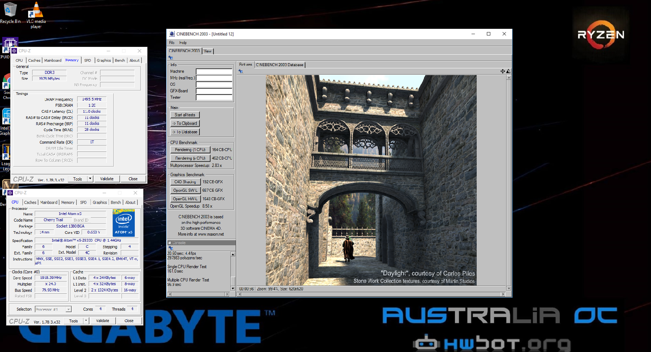651x352 pixels.
Task: Open the About tab in the Memory CPU-Z window
Action: 134,60
